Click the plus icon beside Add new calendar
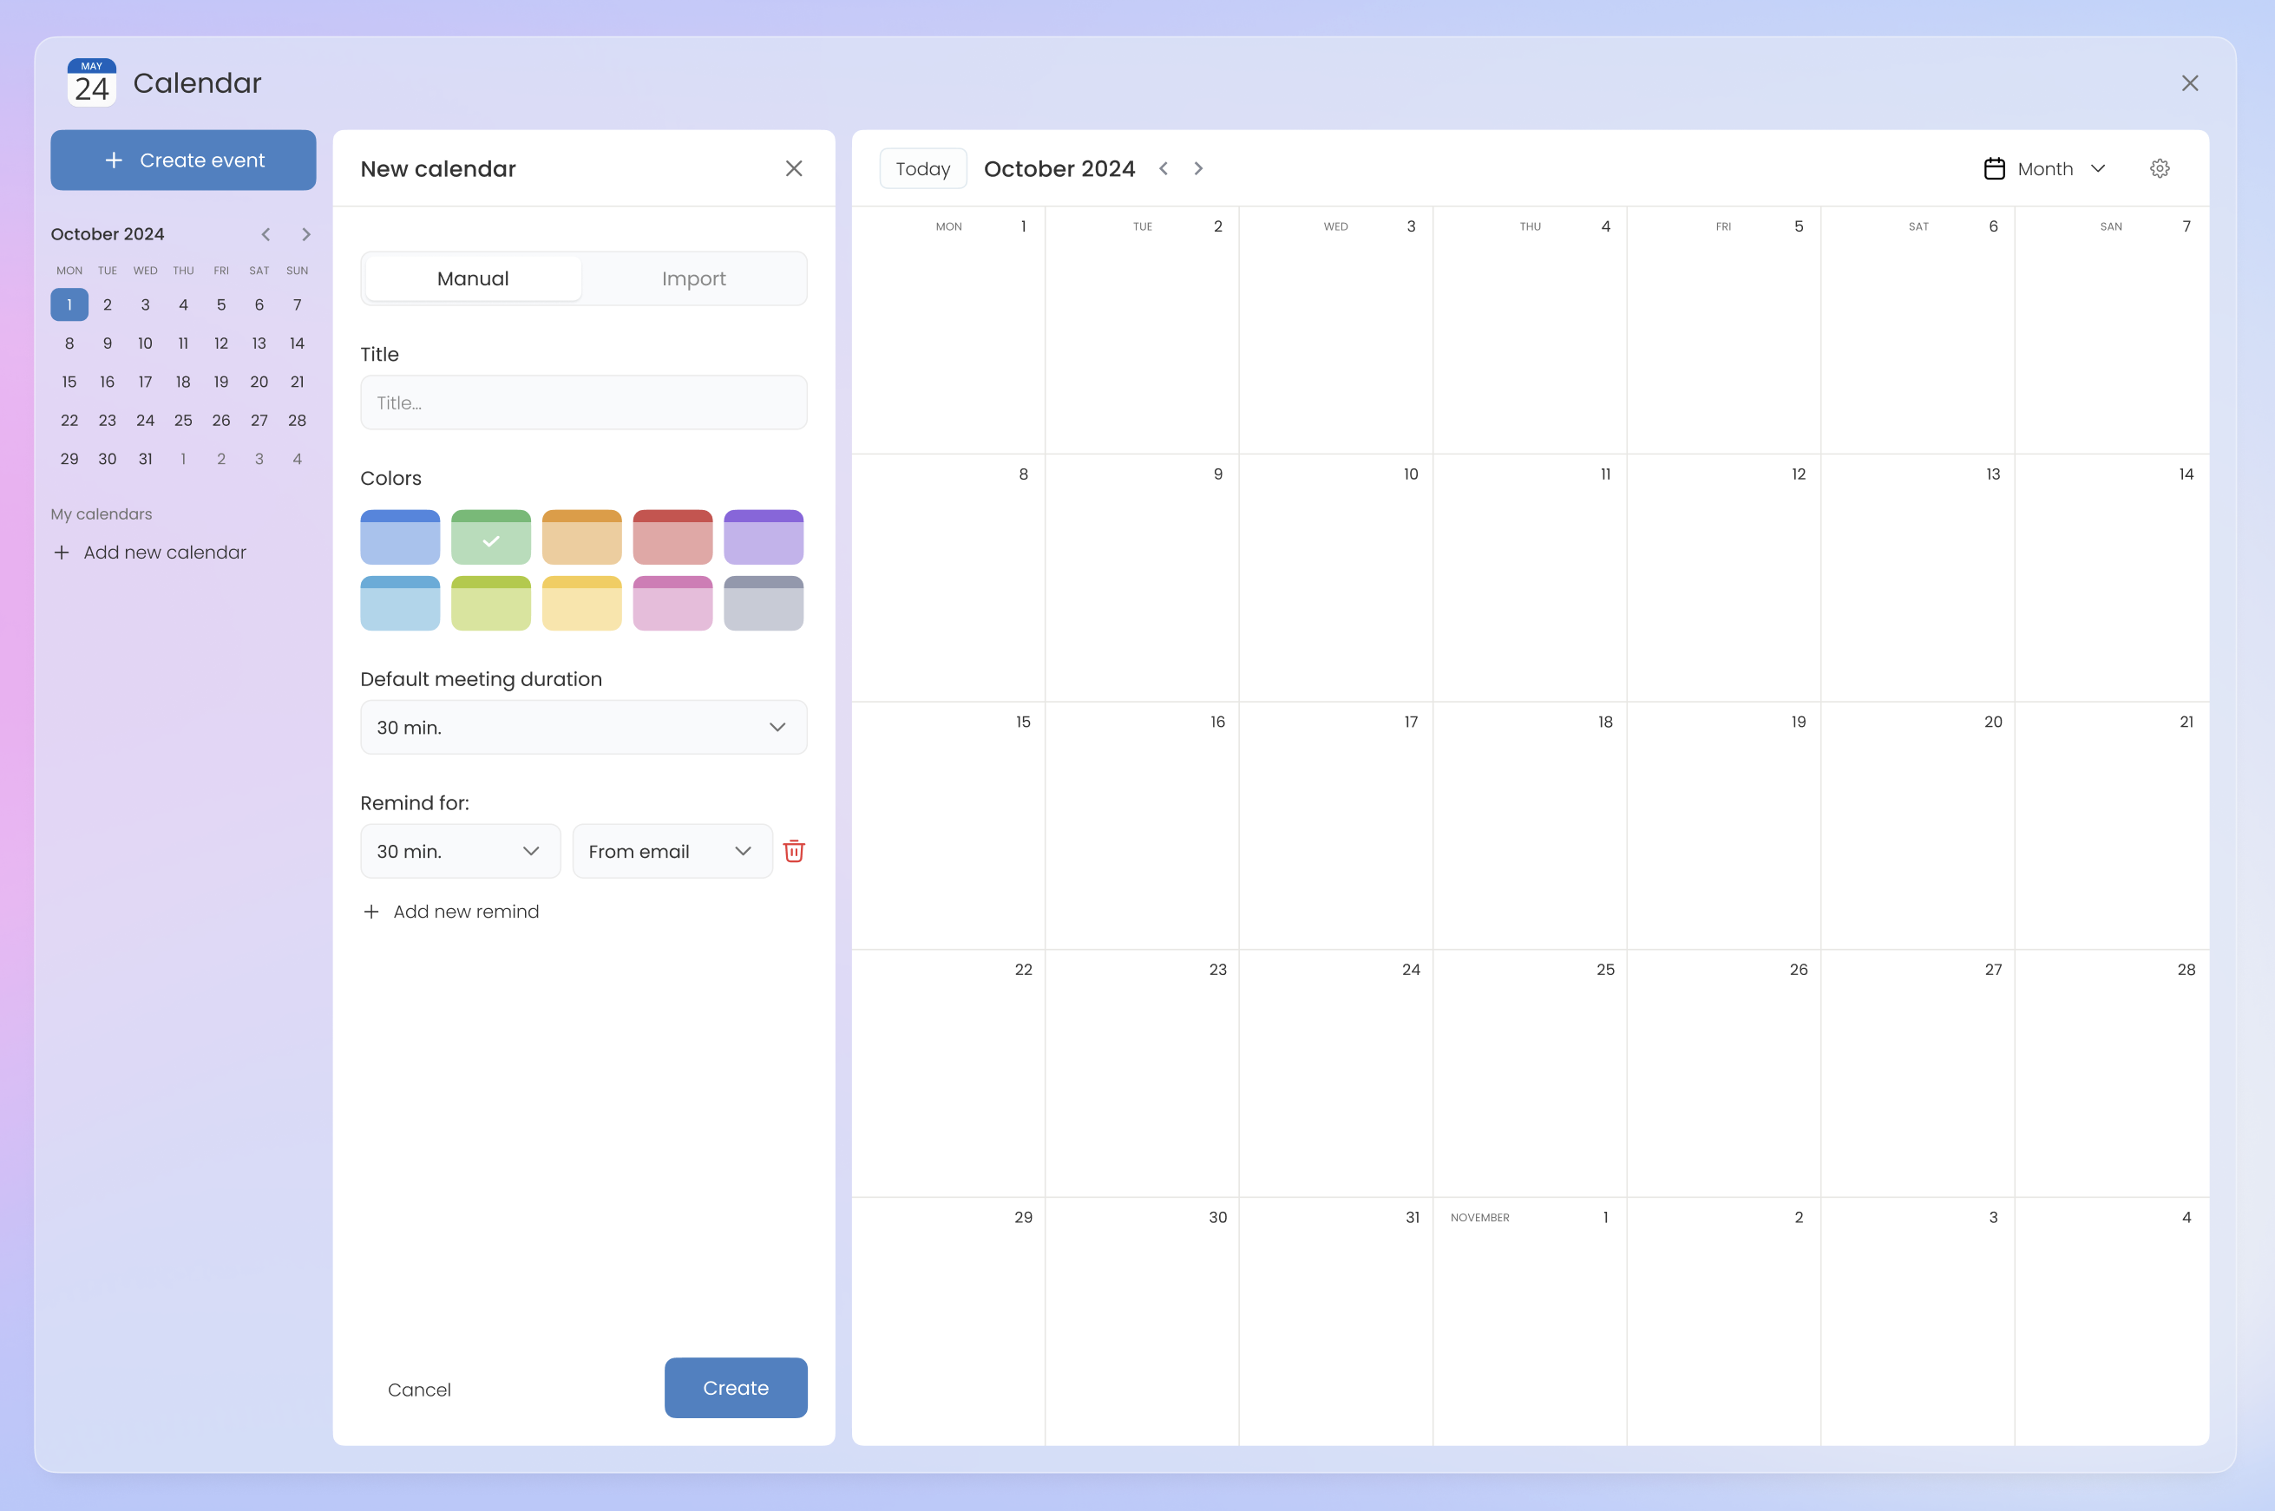Image resolution: width=2275 pixels, height=1511 pixels. pos(62,553)
